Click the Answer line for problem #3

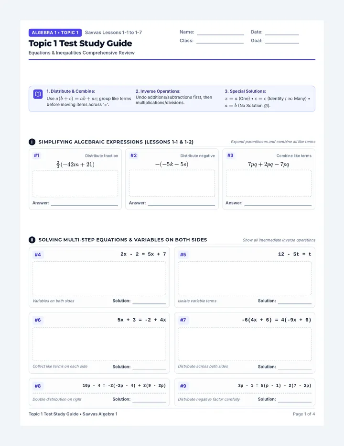point(278,203)
